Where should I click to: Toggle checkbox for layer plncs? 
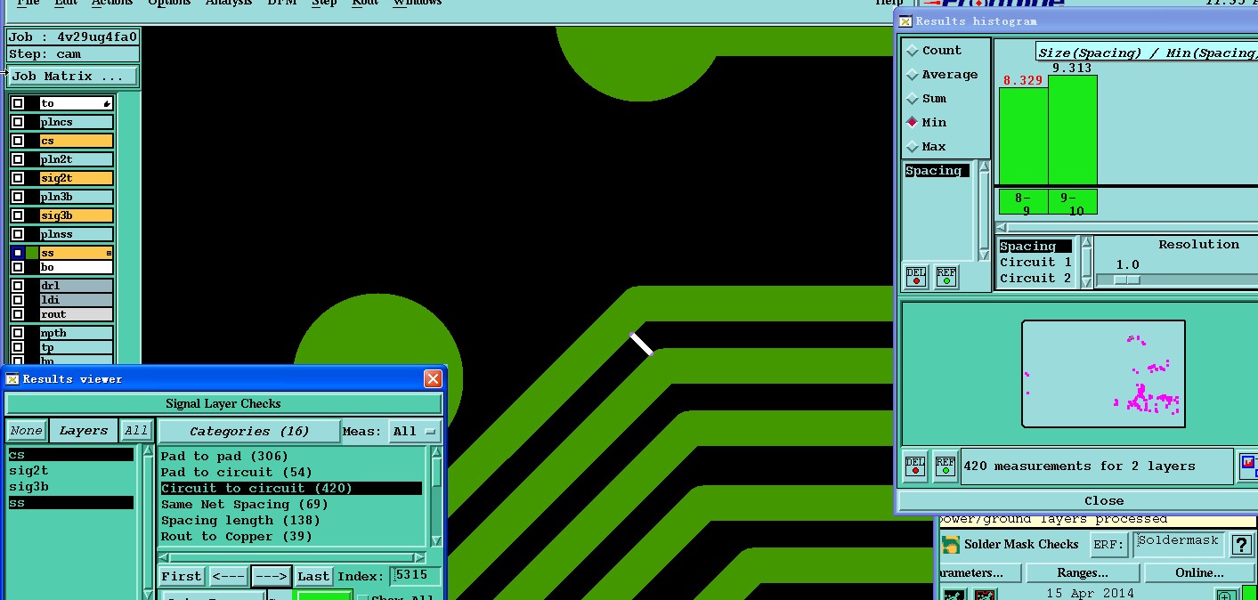pos(18,122)
